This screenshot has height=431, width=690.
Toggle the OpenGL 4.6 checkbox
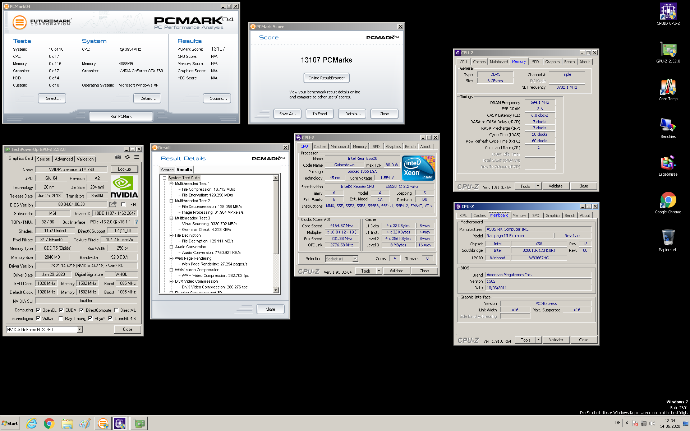[110, 319]
